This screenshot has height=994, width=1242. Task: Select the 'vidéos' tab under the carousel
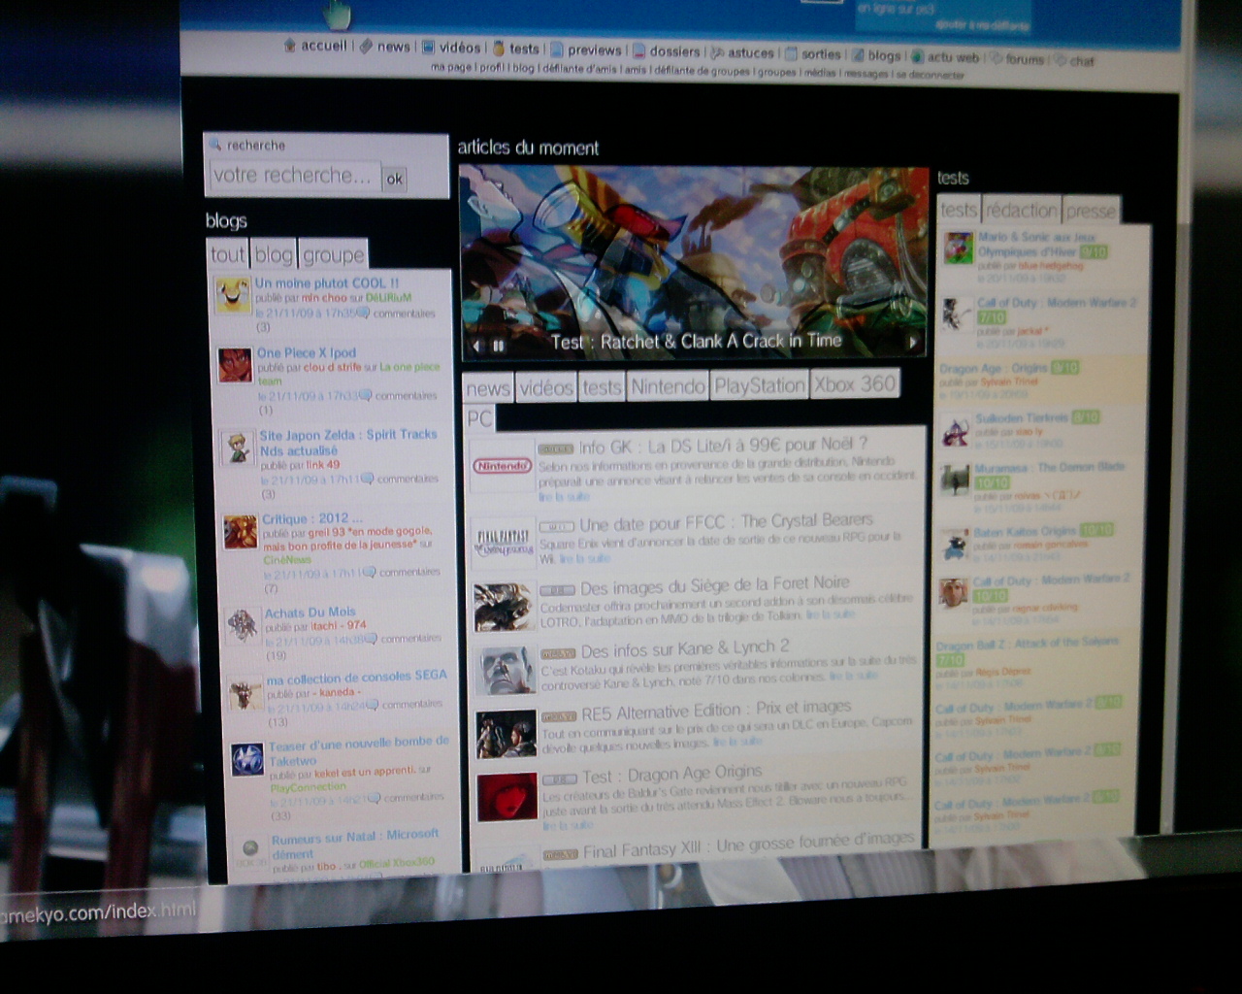tap(546, 388)
